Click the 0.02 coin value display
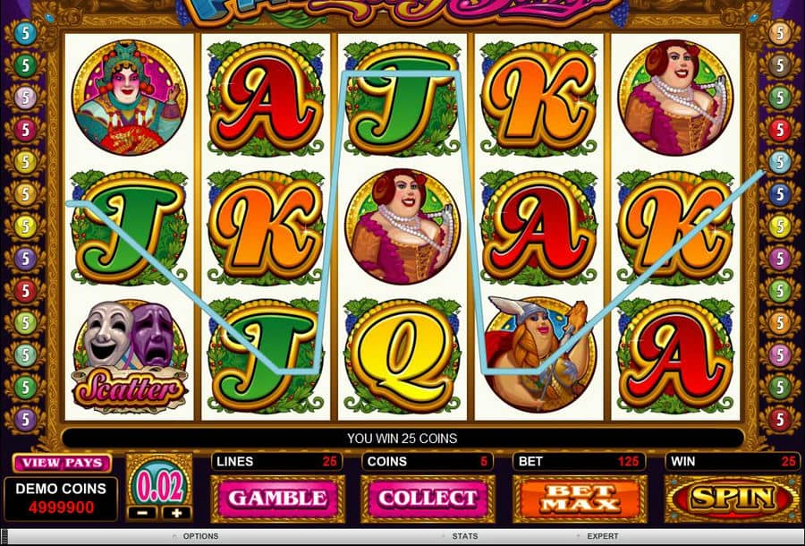Viewport: 805px width, 546px height. pos(159,486)
